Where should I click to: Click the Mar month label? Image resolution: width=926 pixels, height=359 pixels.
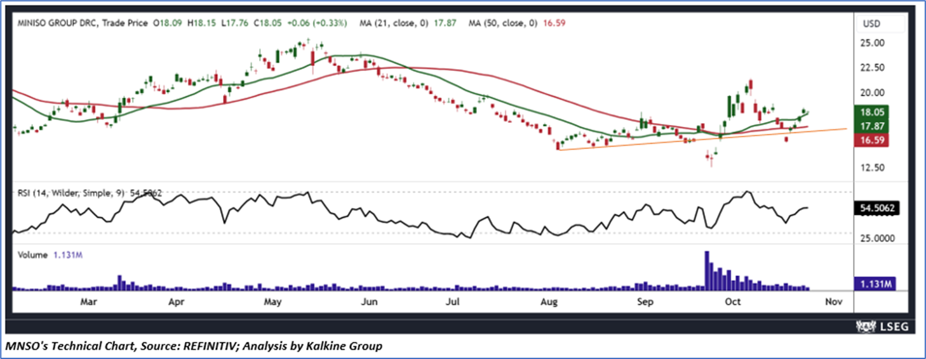(x=89, y=302)
